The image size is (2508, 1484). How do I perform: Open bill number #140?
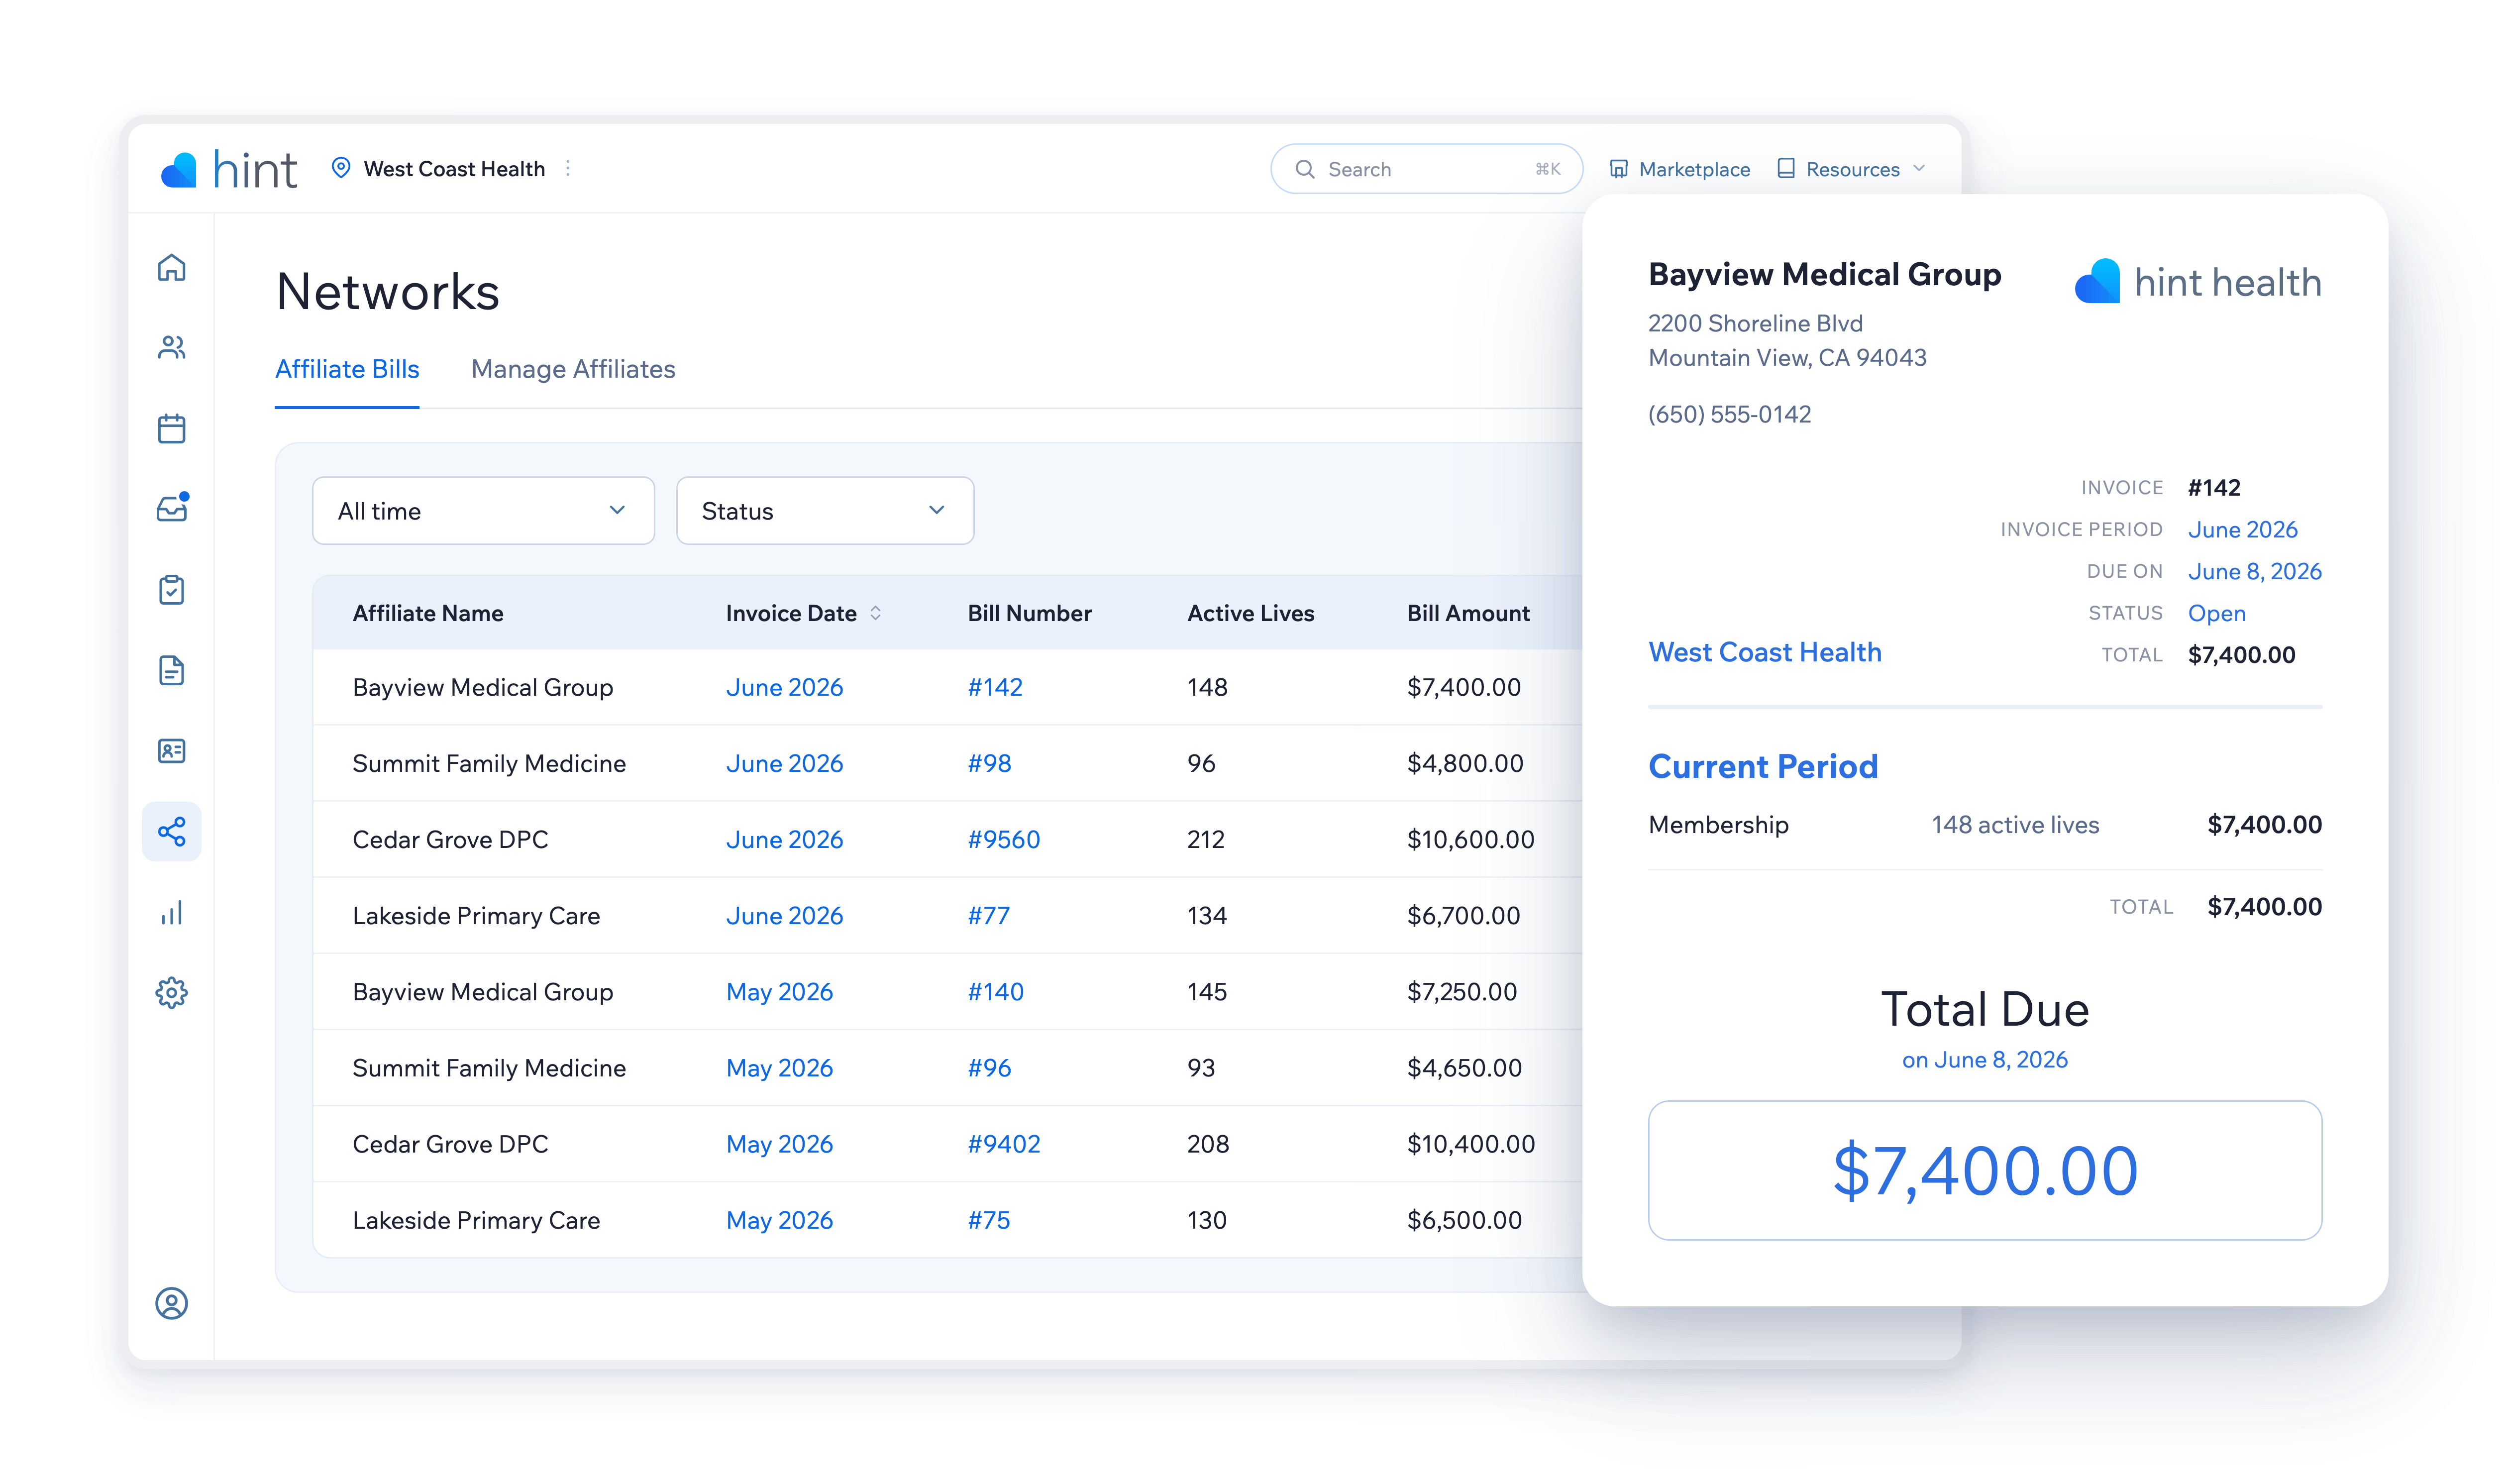pos(996,991)
